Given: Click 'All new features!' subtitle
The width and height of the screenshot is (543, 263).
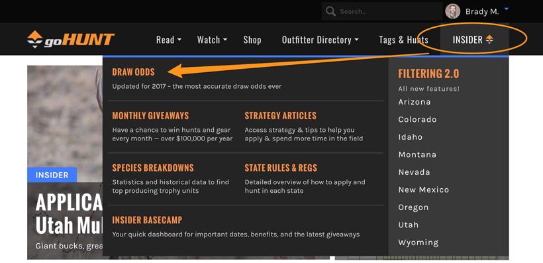Looking at the screenshot, I should [x=428, y=89].
